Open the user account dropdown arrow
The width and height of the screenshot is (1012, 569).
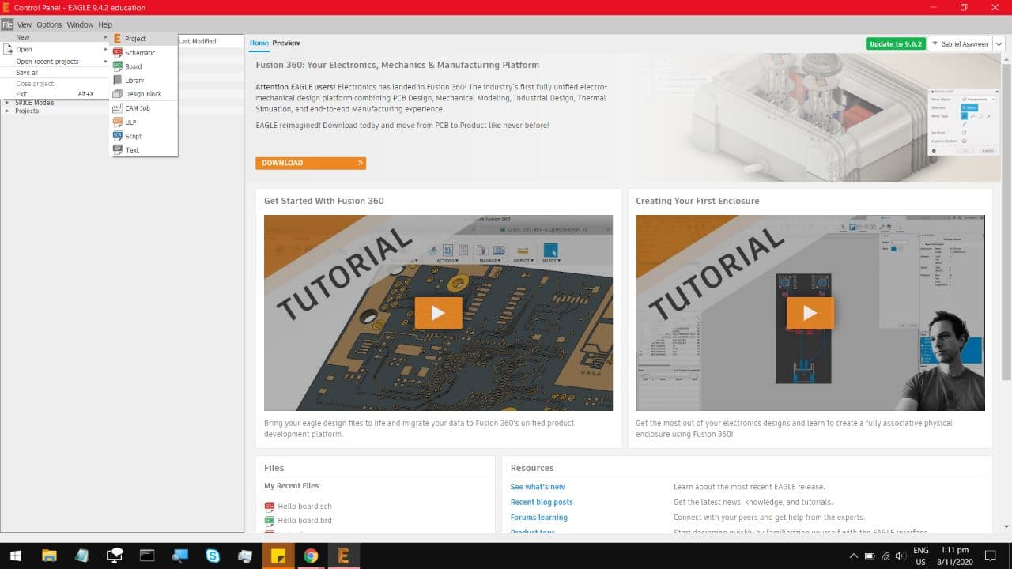999,44
